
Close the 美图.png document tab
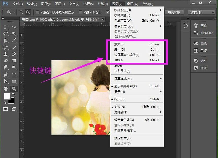(x=103, y=19)
